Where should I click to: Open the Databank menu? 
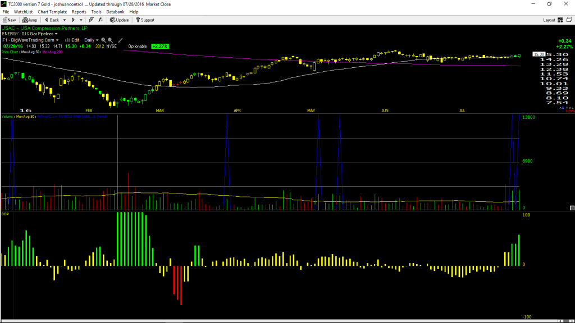pos(115,12)
